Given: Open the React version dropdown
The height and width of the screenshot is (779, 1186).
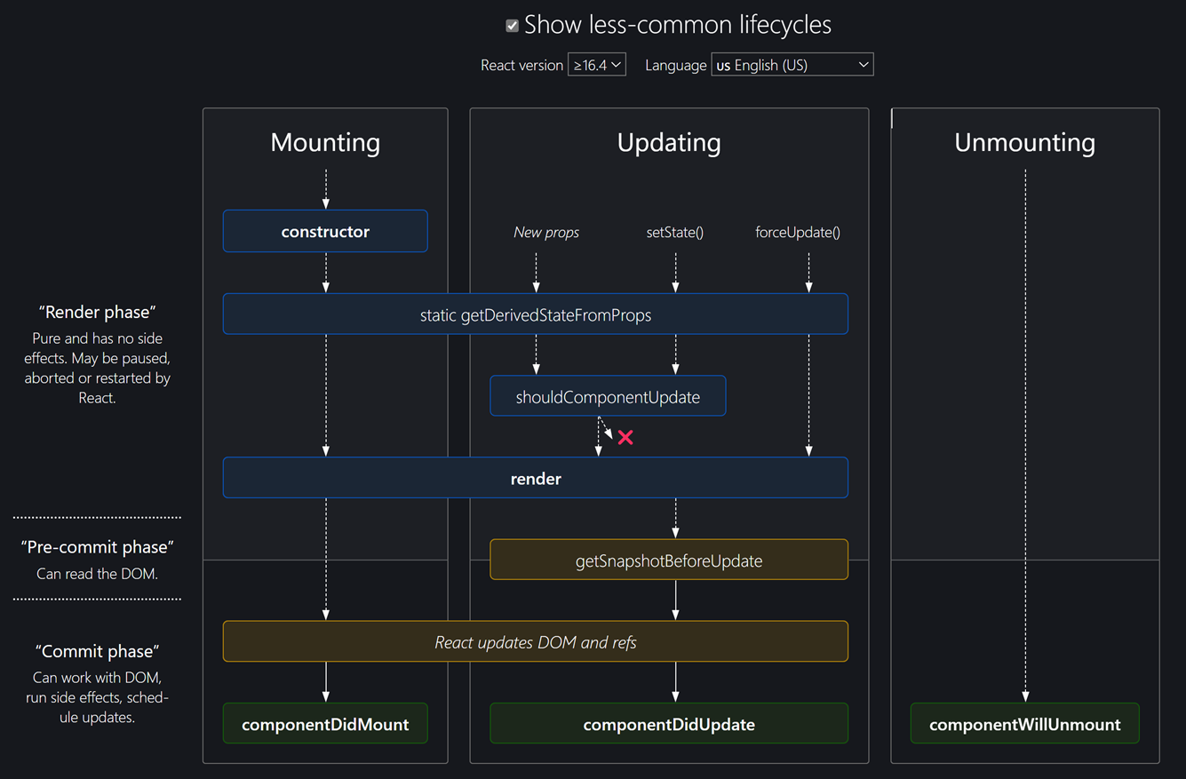Looking at the screenshot, I should (596, 65).
